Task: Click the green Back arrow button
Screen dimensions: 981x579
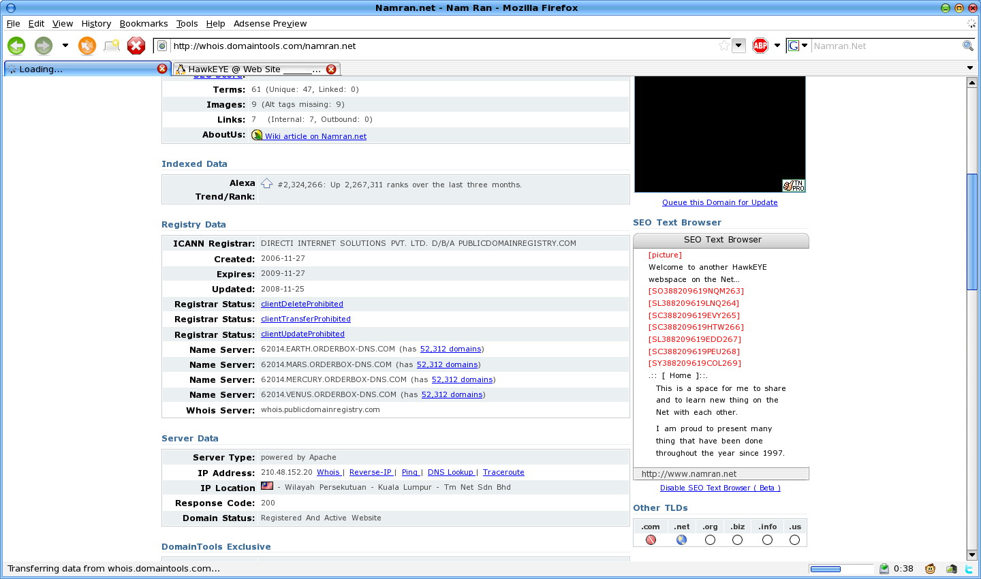Action: [x=16, y=46]
